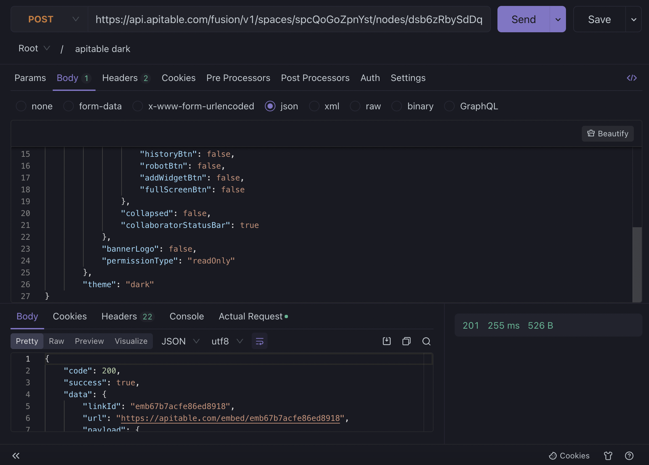Open the Root folder dropdown
This screenshot has width=649, height=465.
pyautogui.click(x=34, y=48)
